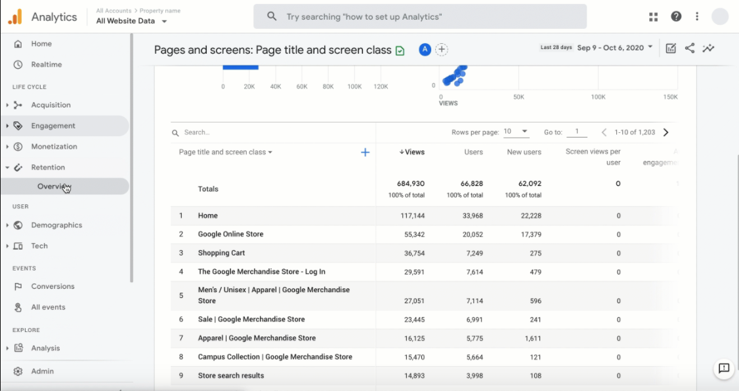739x391 pixels.
Task: Click the Home house icon in sidebar
Action: (x=18, y=44)
